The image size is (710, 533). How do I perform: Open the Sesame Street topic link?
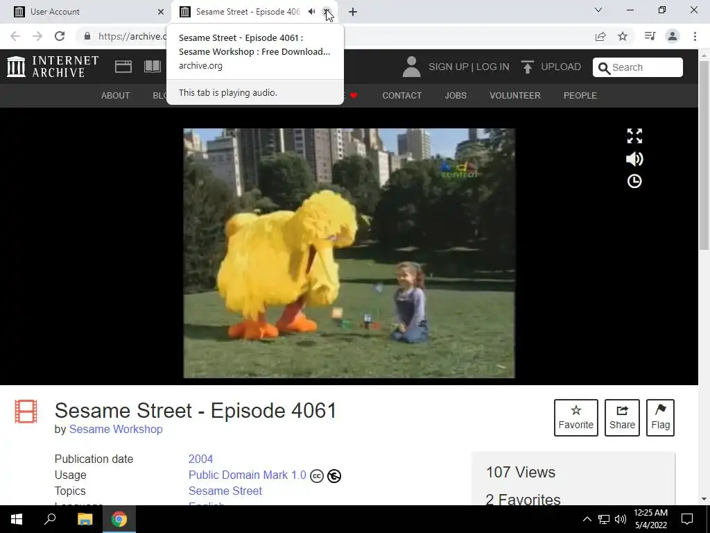coord(225,491)
